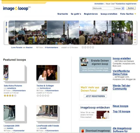Click the imagelooop logo
This screenshot has height=133, width=140.
(17, 8)
